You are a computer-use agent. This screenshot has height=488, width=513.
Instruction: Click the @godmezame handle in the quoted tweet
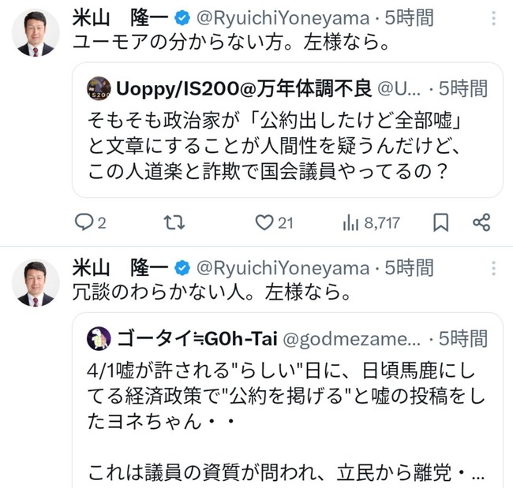coord(351,338)
